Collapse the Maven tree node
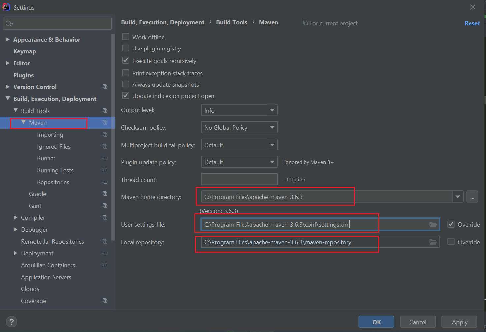Image resolution: width=486 pixels, height=332 pixels. [x=23, y=122]
